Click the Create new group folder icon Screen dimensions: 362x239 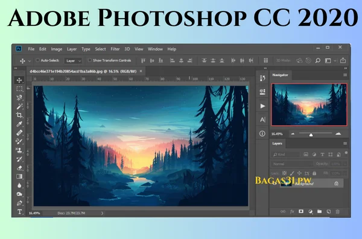[319, 211]
